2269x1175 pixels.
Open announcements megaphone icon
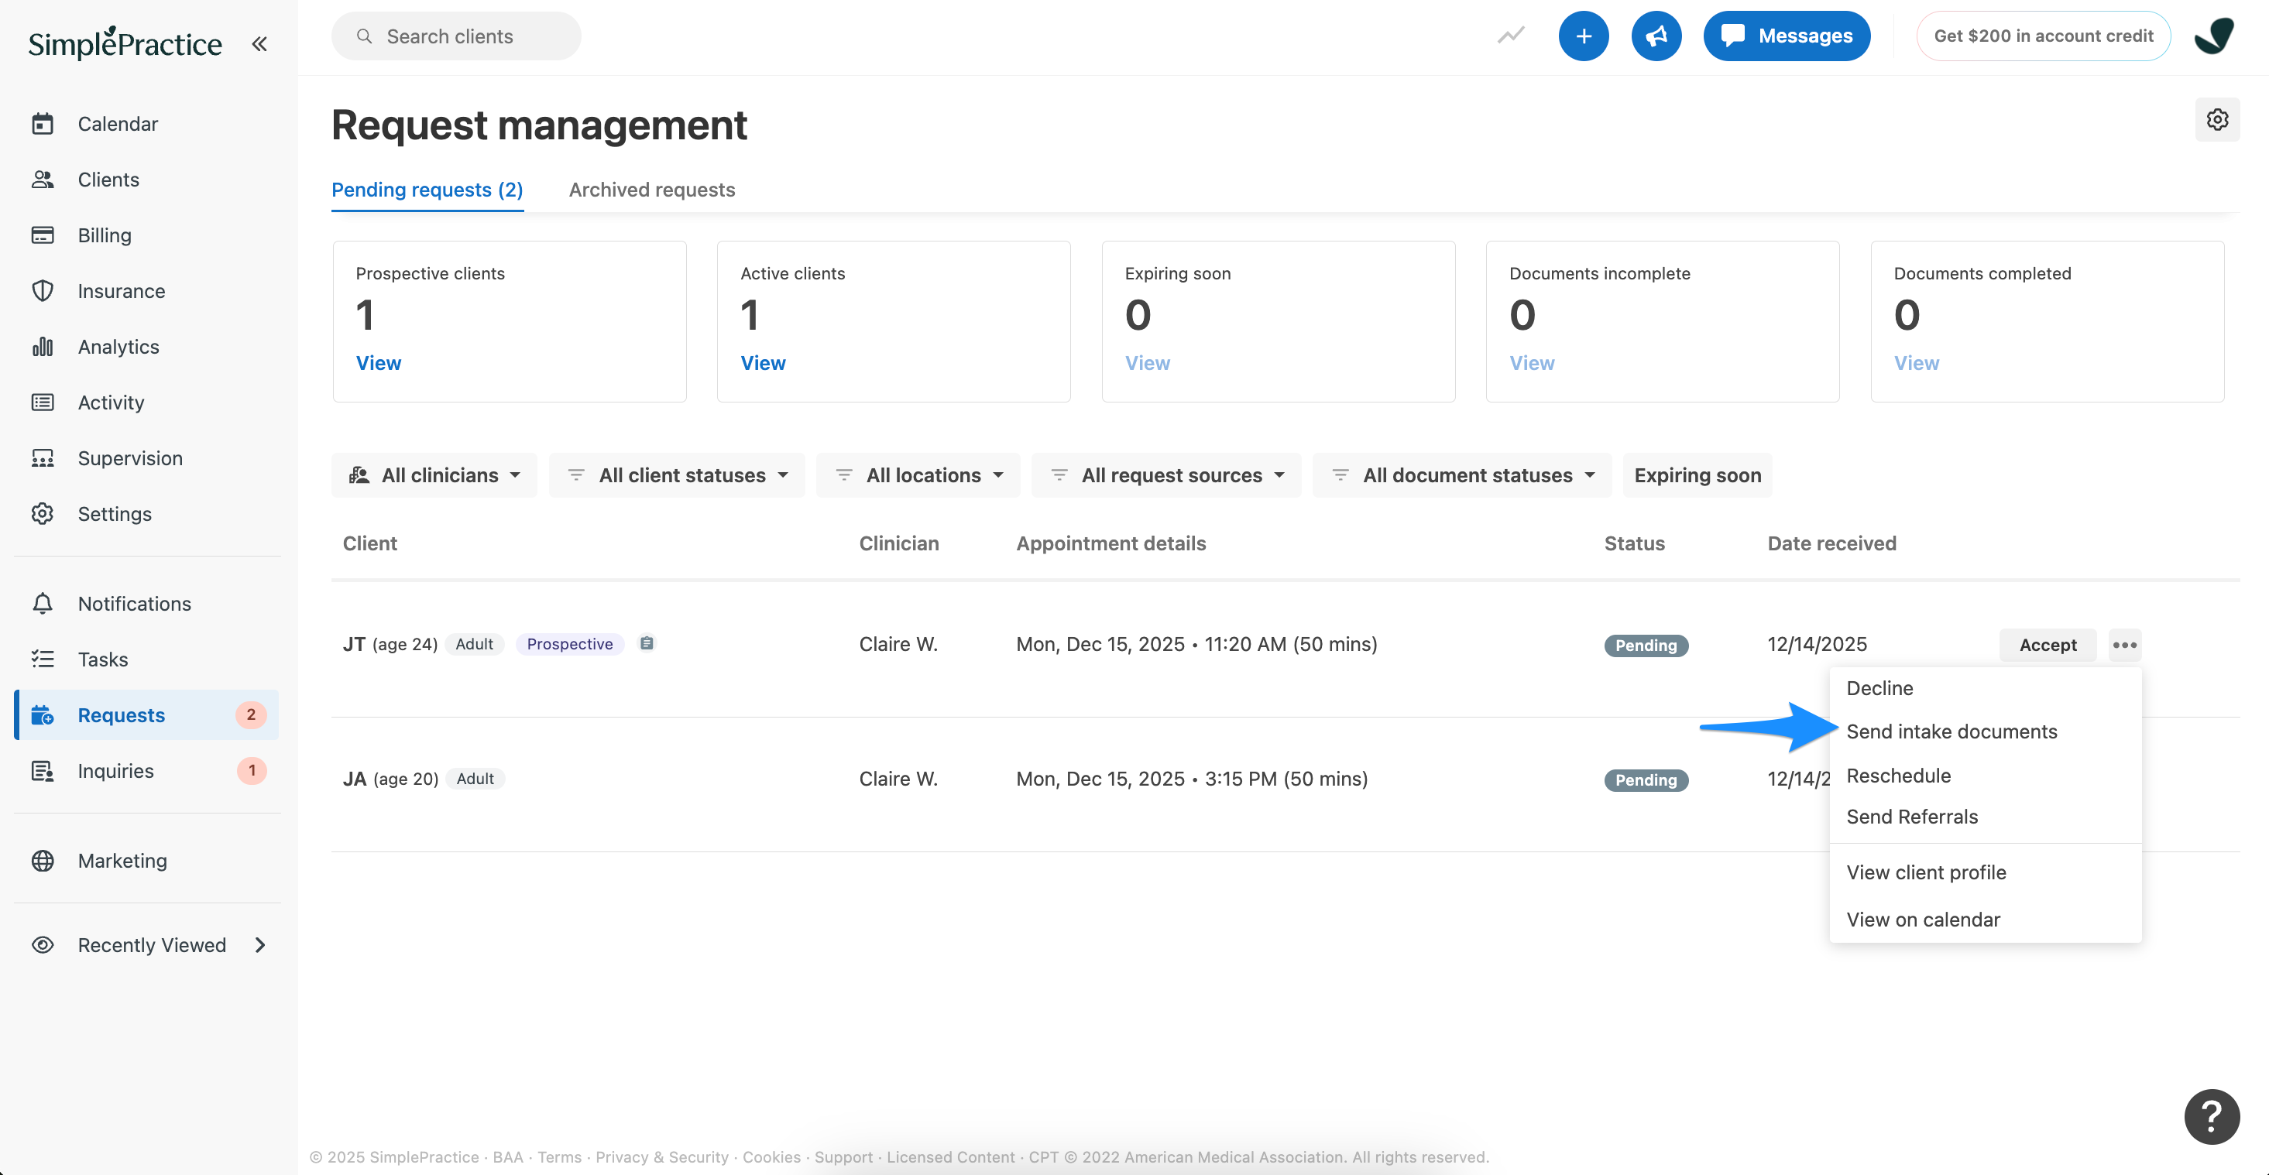[x=1656, y=36]
